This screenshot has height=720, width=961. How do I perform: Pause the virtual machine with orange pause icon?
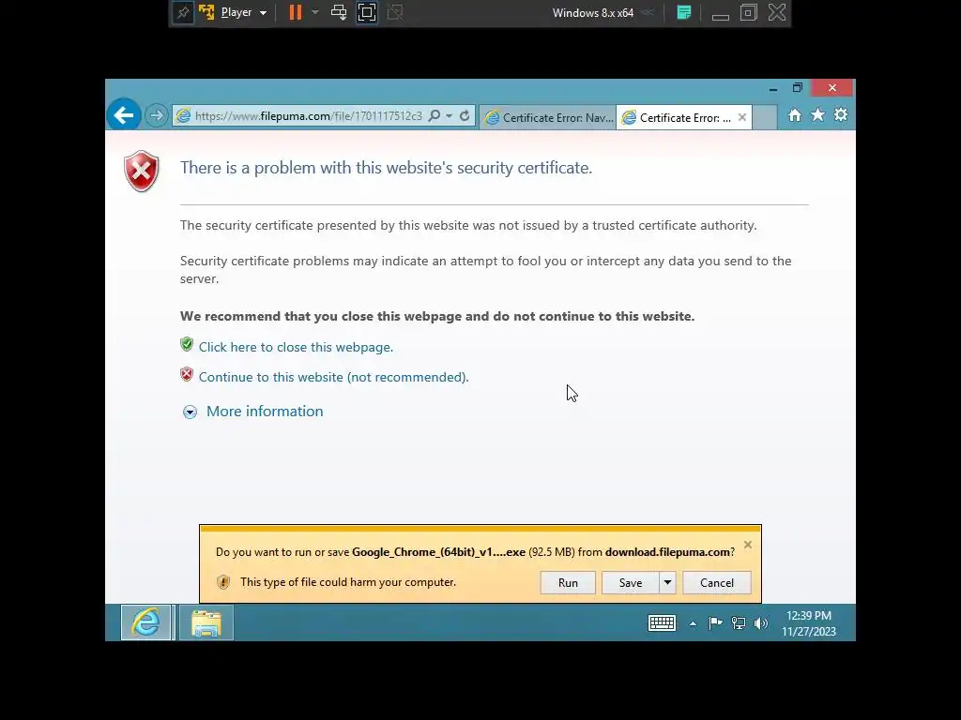(x=296, y=12)
